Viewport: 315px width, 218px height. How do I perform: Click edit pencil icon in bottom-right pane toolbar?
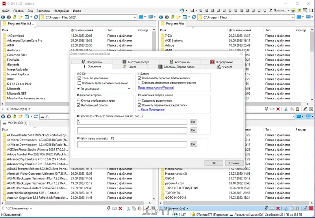[x=306, y=209]
